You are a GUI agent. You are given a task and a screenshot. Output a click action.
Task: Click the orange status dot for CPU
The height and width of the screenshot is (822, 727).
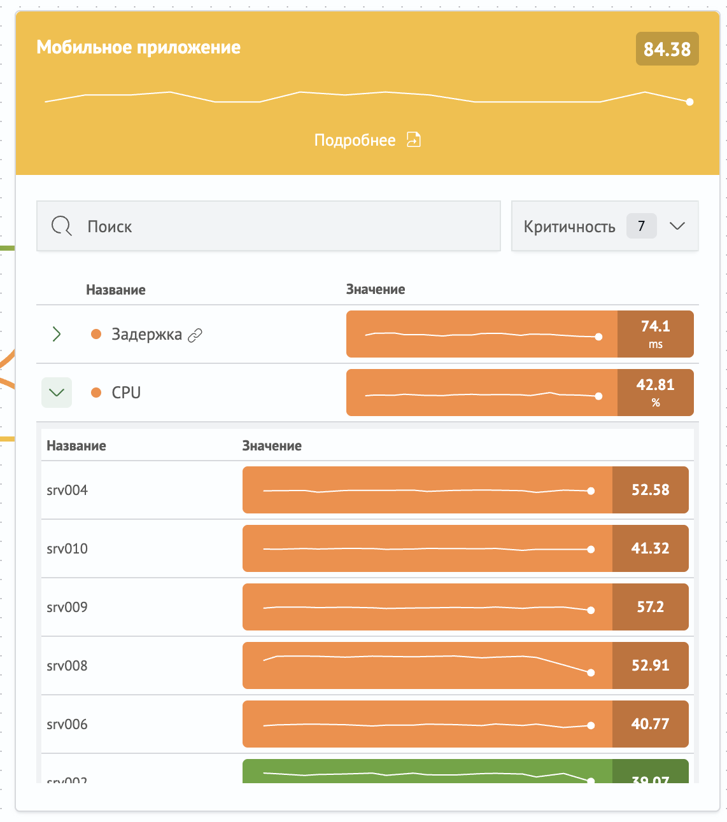[96, 393]
